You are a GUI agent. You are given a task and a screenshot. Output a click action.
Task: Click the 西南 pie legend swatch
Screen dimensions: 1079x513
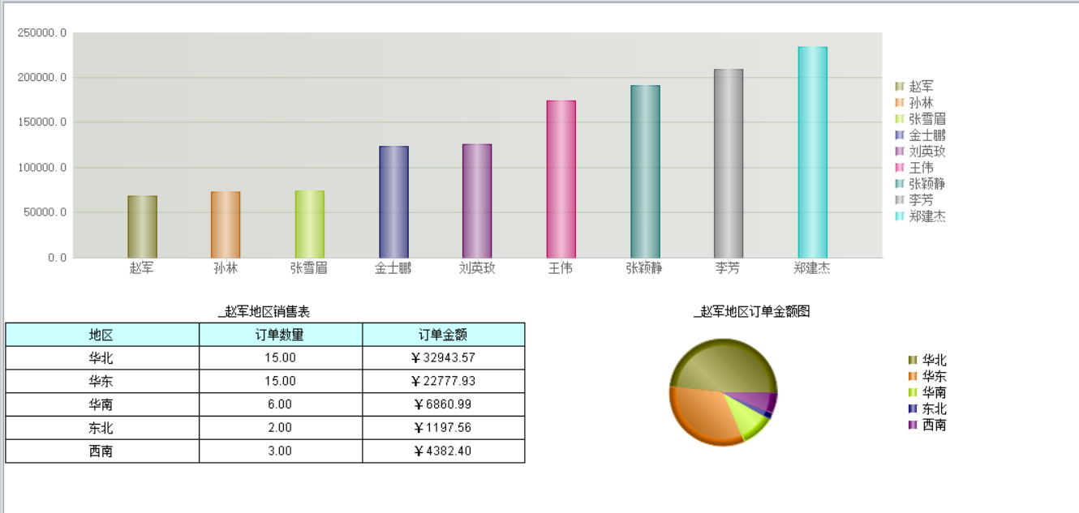click(x=913, y=425)
